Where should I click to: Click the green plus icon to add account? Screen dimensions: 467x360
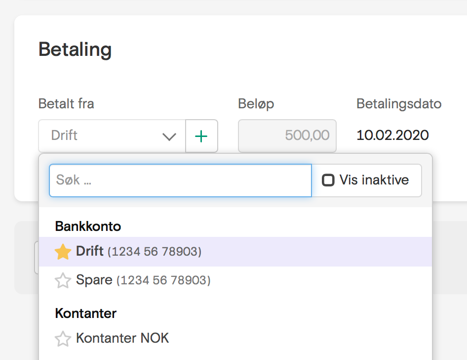[x=201, y=136]
